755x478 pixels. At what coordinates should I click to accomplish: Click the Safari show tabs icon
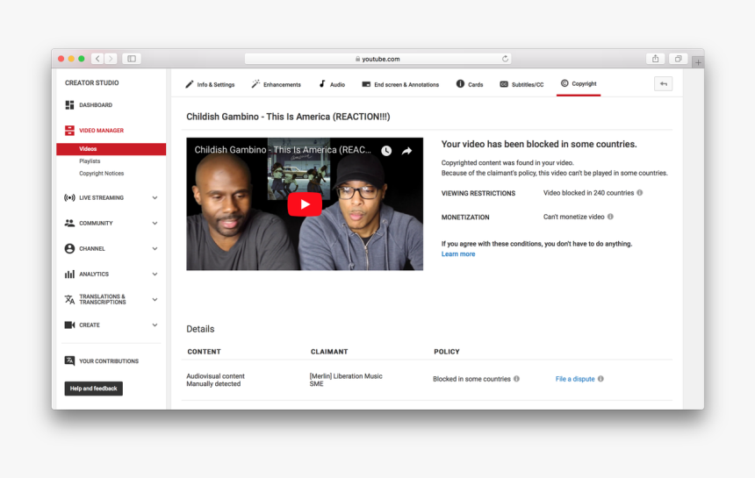coord(678,59)
